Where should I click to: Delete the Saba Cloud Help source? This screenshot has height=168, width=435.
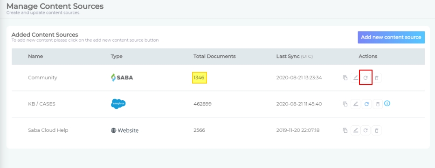377,130
